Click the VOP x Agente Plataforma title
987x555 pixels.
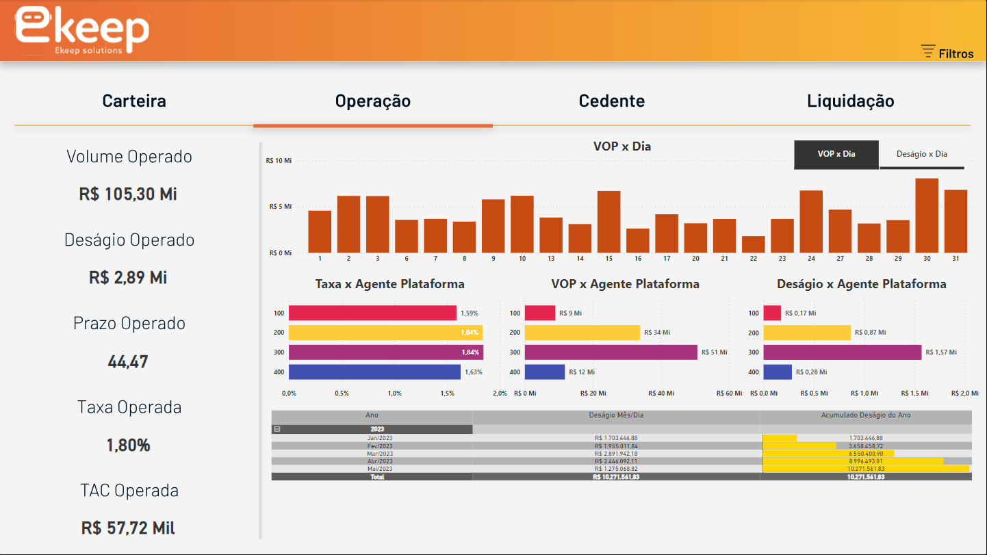626,284
